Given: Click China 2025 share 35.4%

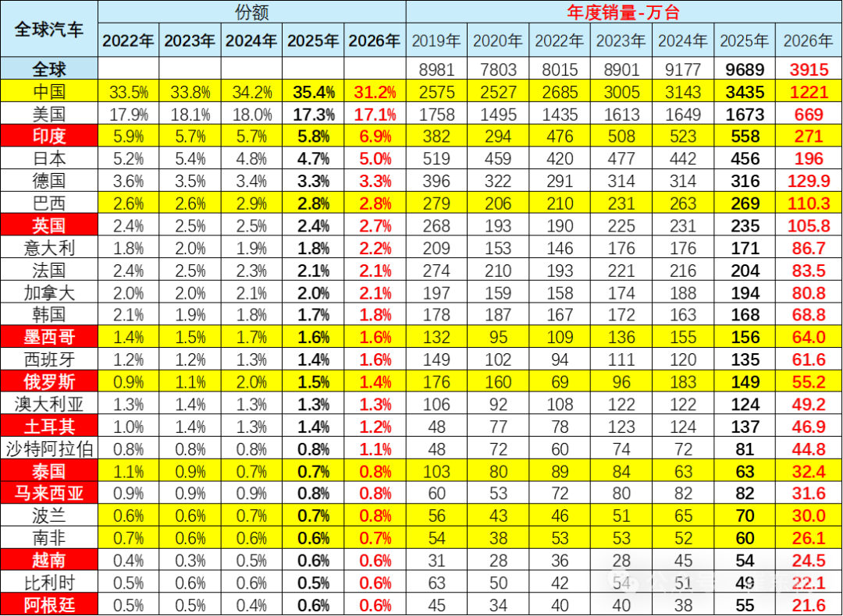Looking at the screenshot, I should click(x=314, y=92).
